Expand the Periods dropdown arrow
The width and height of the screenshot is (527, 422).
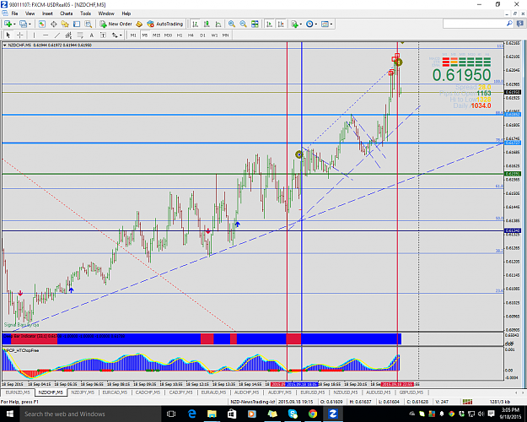[x=316, y=24]
